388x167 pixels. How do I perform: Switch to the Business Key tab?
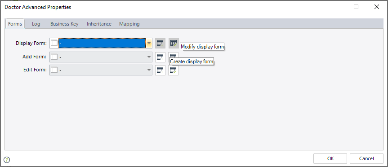[64, 24]
